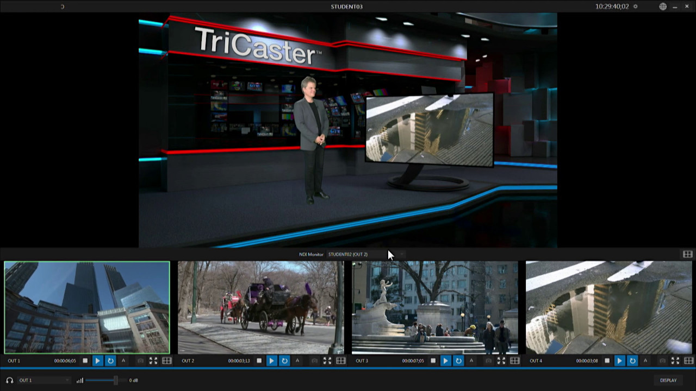Click the headphones icon
Image resolution: width=696 pixels, height=391 pixels.
point(9,380)
